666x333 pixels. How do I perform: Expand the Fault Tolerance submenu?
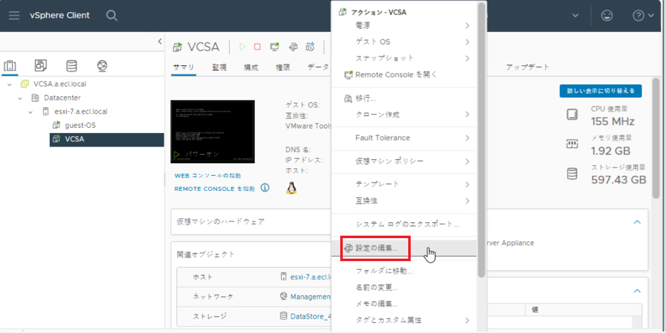point(405,138)
